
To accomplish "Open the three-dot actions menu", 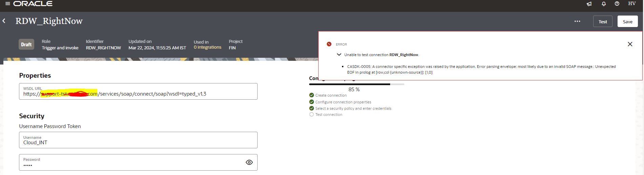I will [577, 21].
